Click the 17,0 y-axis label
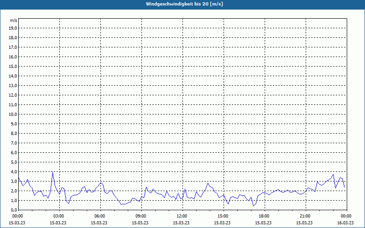The width and height of the screenshot is (365, 228). click(x=13, y=47)
